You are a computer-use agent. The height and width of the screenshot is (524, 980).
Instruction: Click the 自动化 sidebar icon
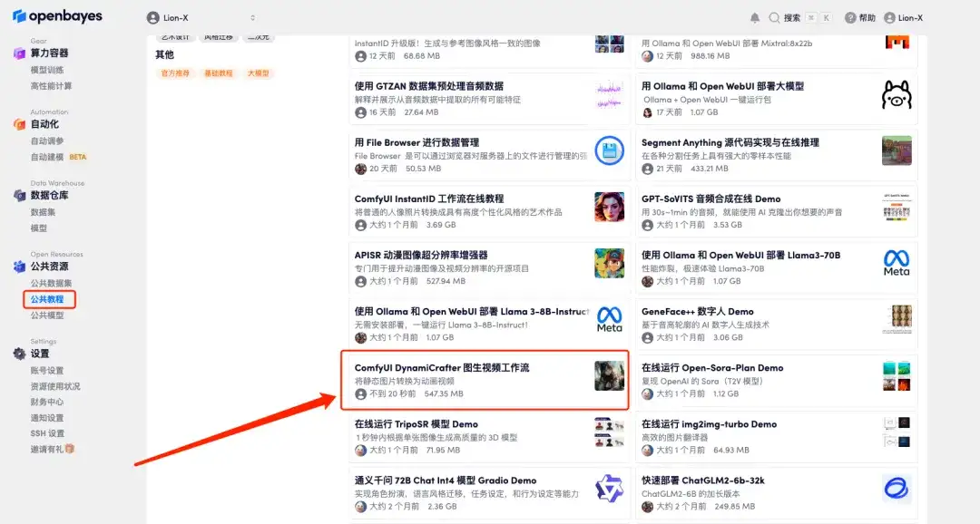[19, 124]
